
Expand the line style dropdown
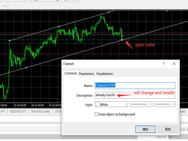pos(141,104)
